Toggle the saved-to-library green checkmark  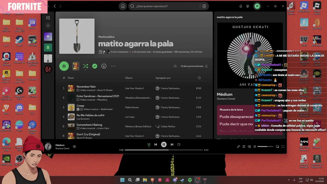(95, 66)
